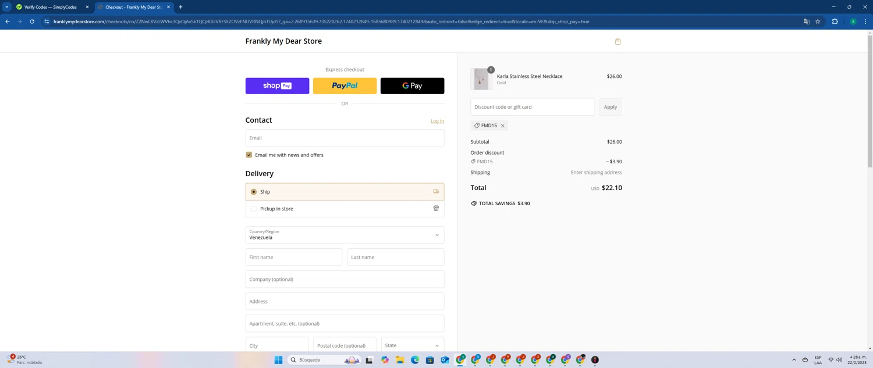Choose PayPal express checkout

point(345,86)
